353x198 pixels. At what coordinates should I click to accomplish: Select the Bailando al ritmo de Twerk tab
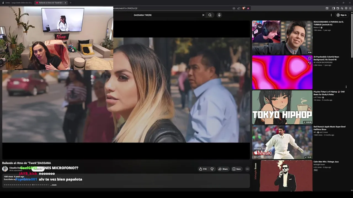coord(50,3)
